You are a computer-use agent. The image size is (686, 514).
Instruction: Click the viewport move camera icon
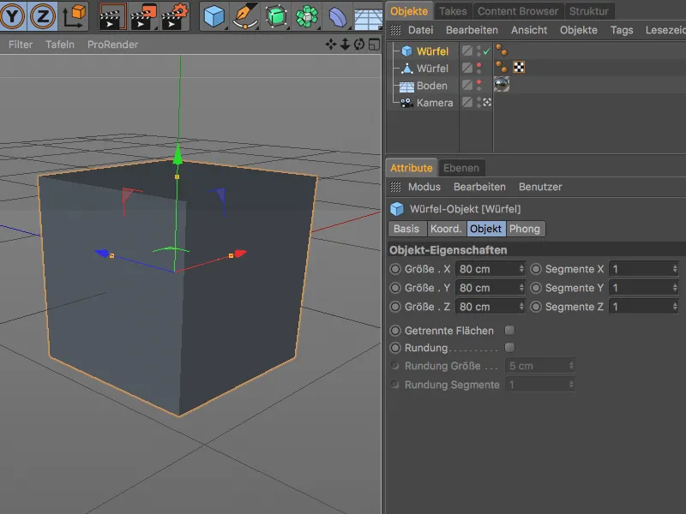(331, 45)
